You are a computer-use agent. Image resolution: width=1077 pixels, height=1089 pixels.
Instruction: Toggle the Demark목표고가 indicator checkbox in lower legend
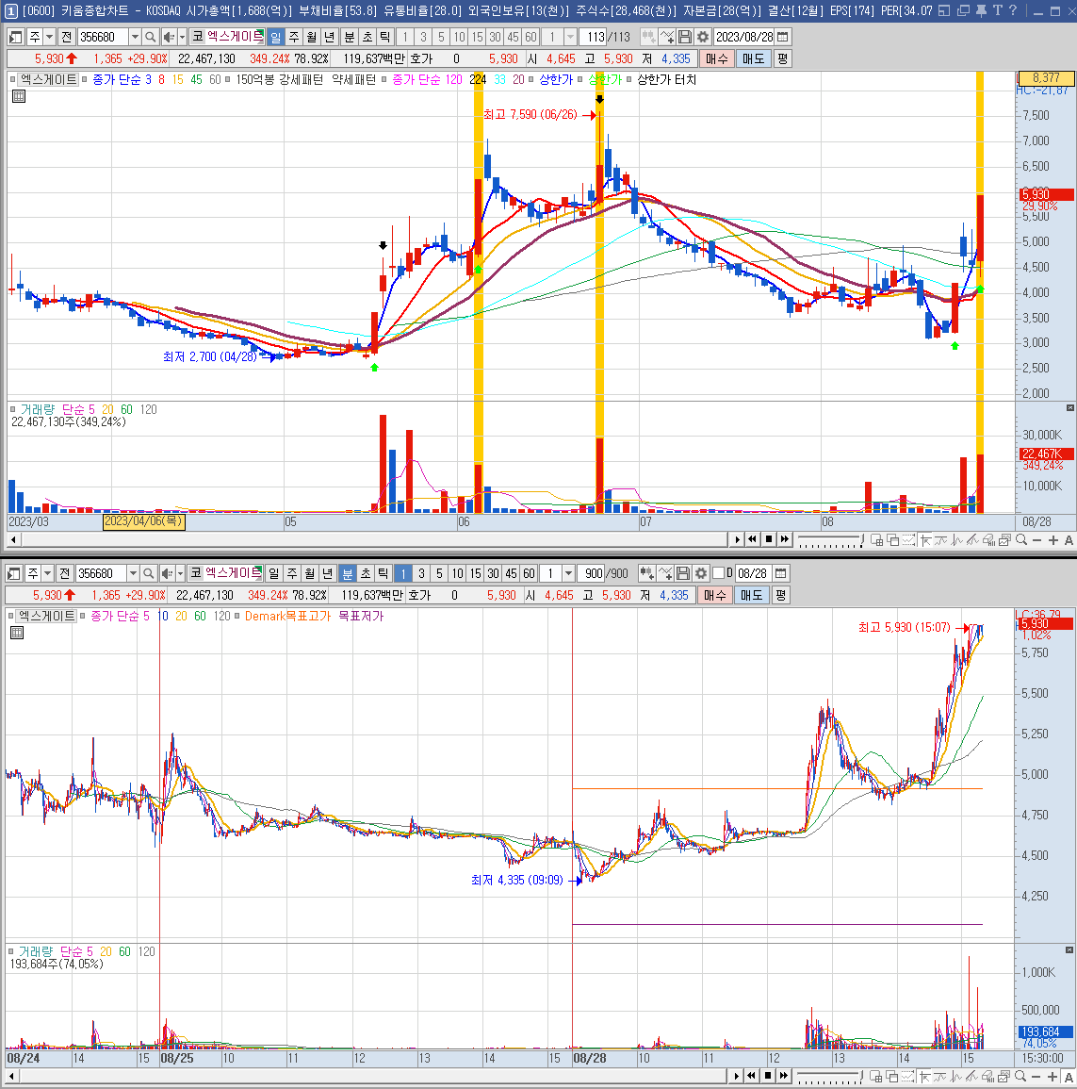coord(237,616)
